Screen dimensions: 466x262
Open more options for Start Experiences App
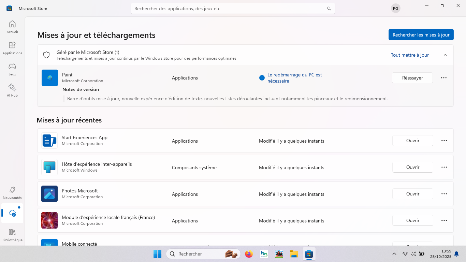[x=444, y=141]
